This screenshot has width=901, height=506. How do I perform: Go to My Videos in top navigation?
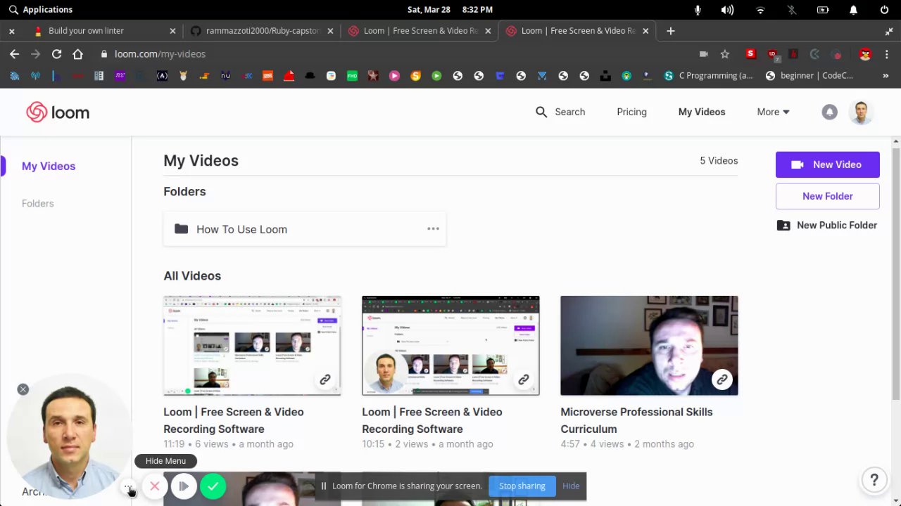[x=702, y=112]
